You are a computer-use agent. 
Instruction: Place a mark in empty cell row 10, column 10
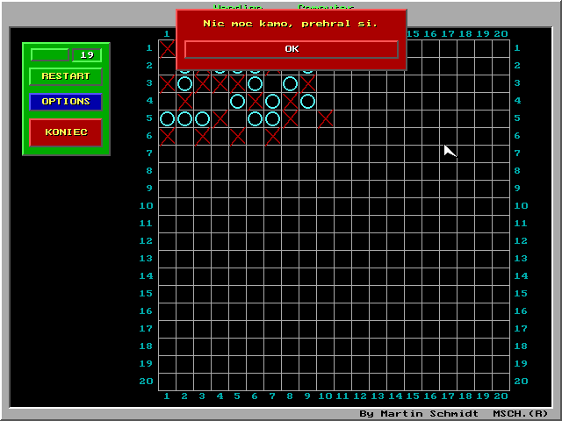click(325, 207)
